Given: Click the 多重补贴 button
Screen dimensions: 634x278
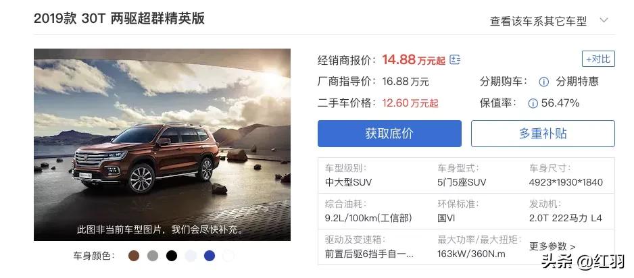Looking at the screenshot, I should 543,134.
